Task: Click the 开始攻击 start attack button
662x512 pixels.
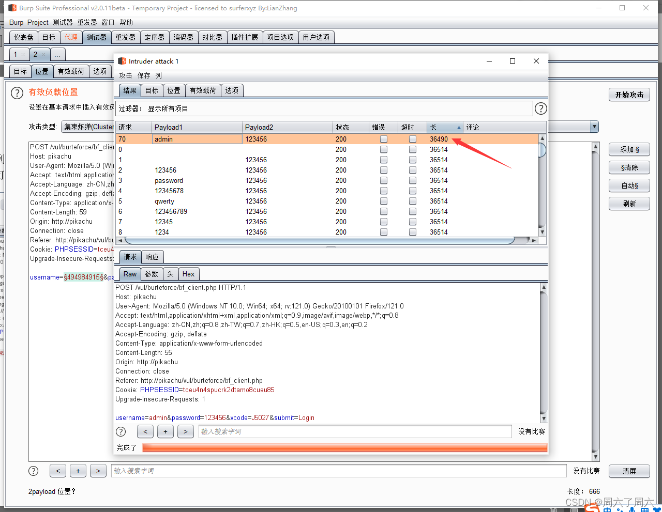Action: coord(629,95)
